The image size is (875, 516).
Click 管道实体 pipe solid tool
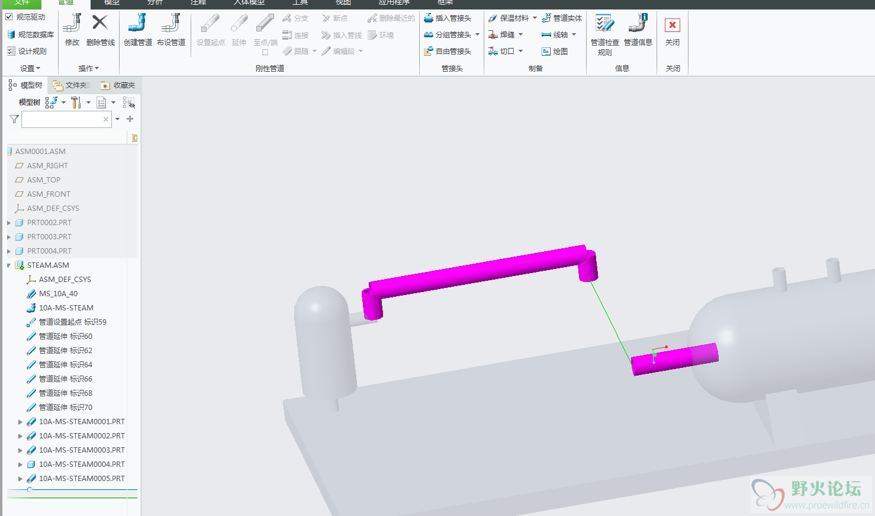(562, 18)
